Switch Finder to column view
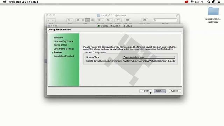 [87, 20]
